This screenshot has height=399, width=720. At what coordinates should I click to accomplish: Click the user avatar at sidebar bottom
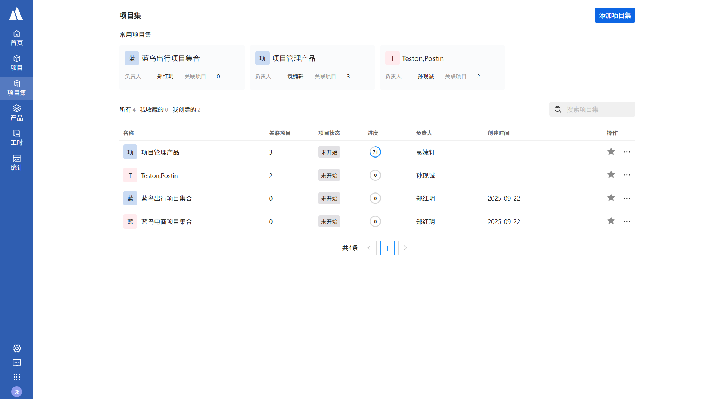pos(17,392)
